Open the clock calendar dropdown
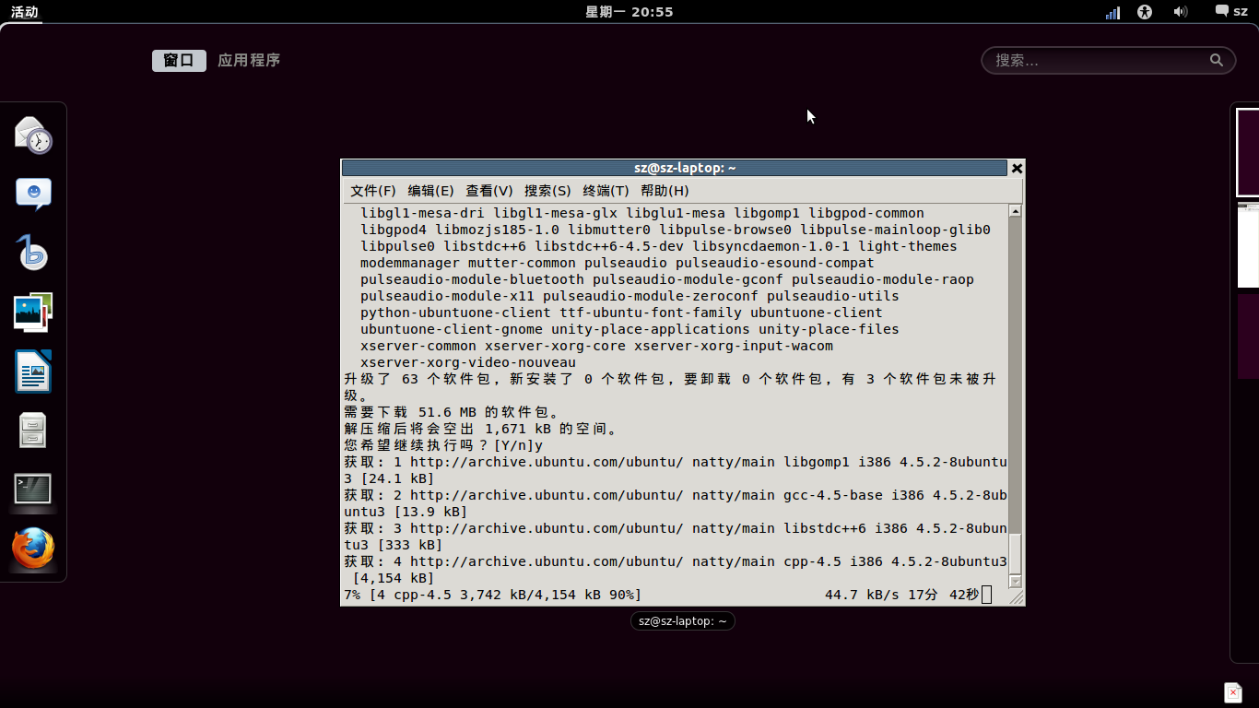Viewport: 1259px width, 708px height. click(x=629, y=12)
